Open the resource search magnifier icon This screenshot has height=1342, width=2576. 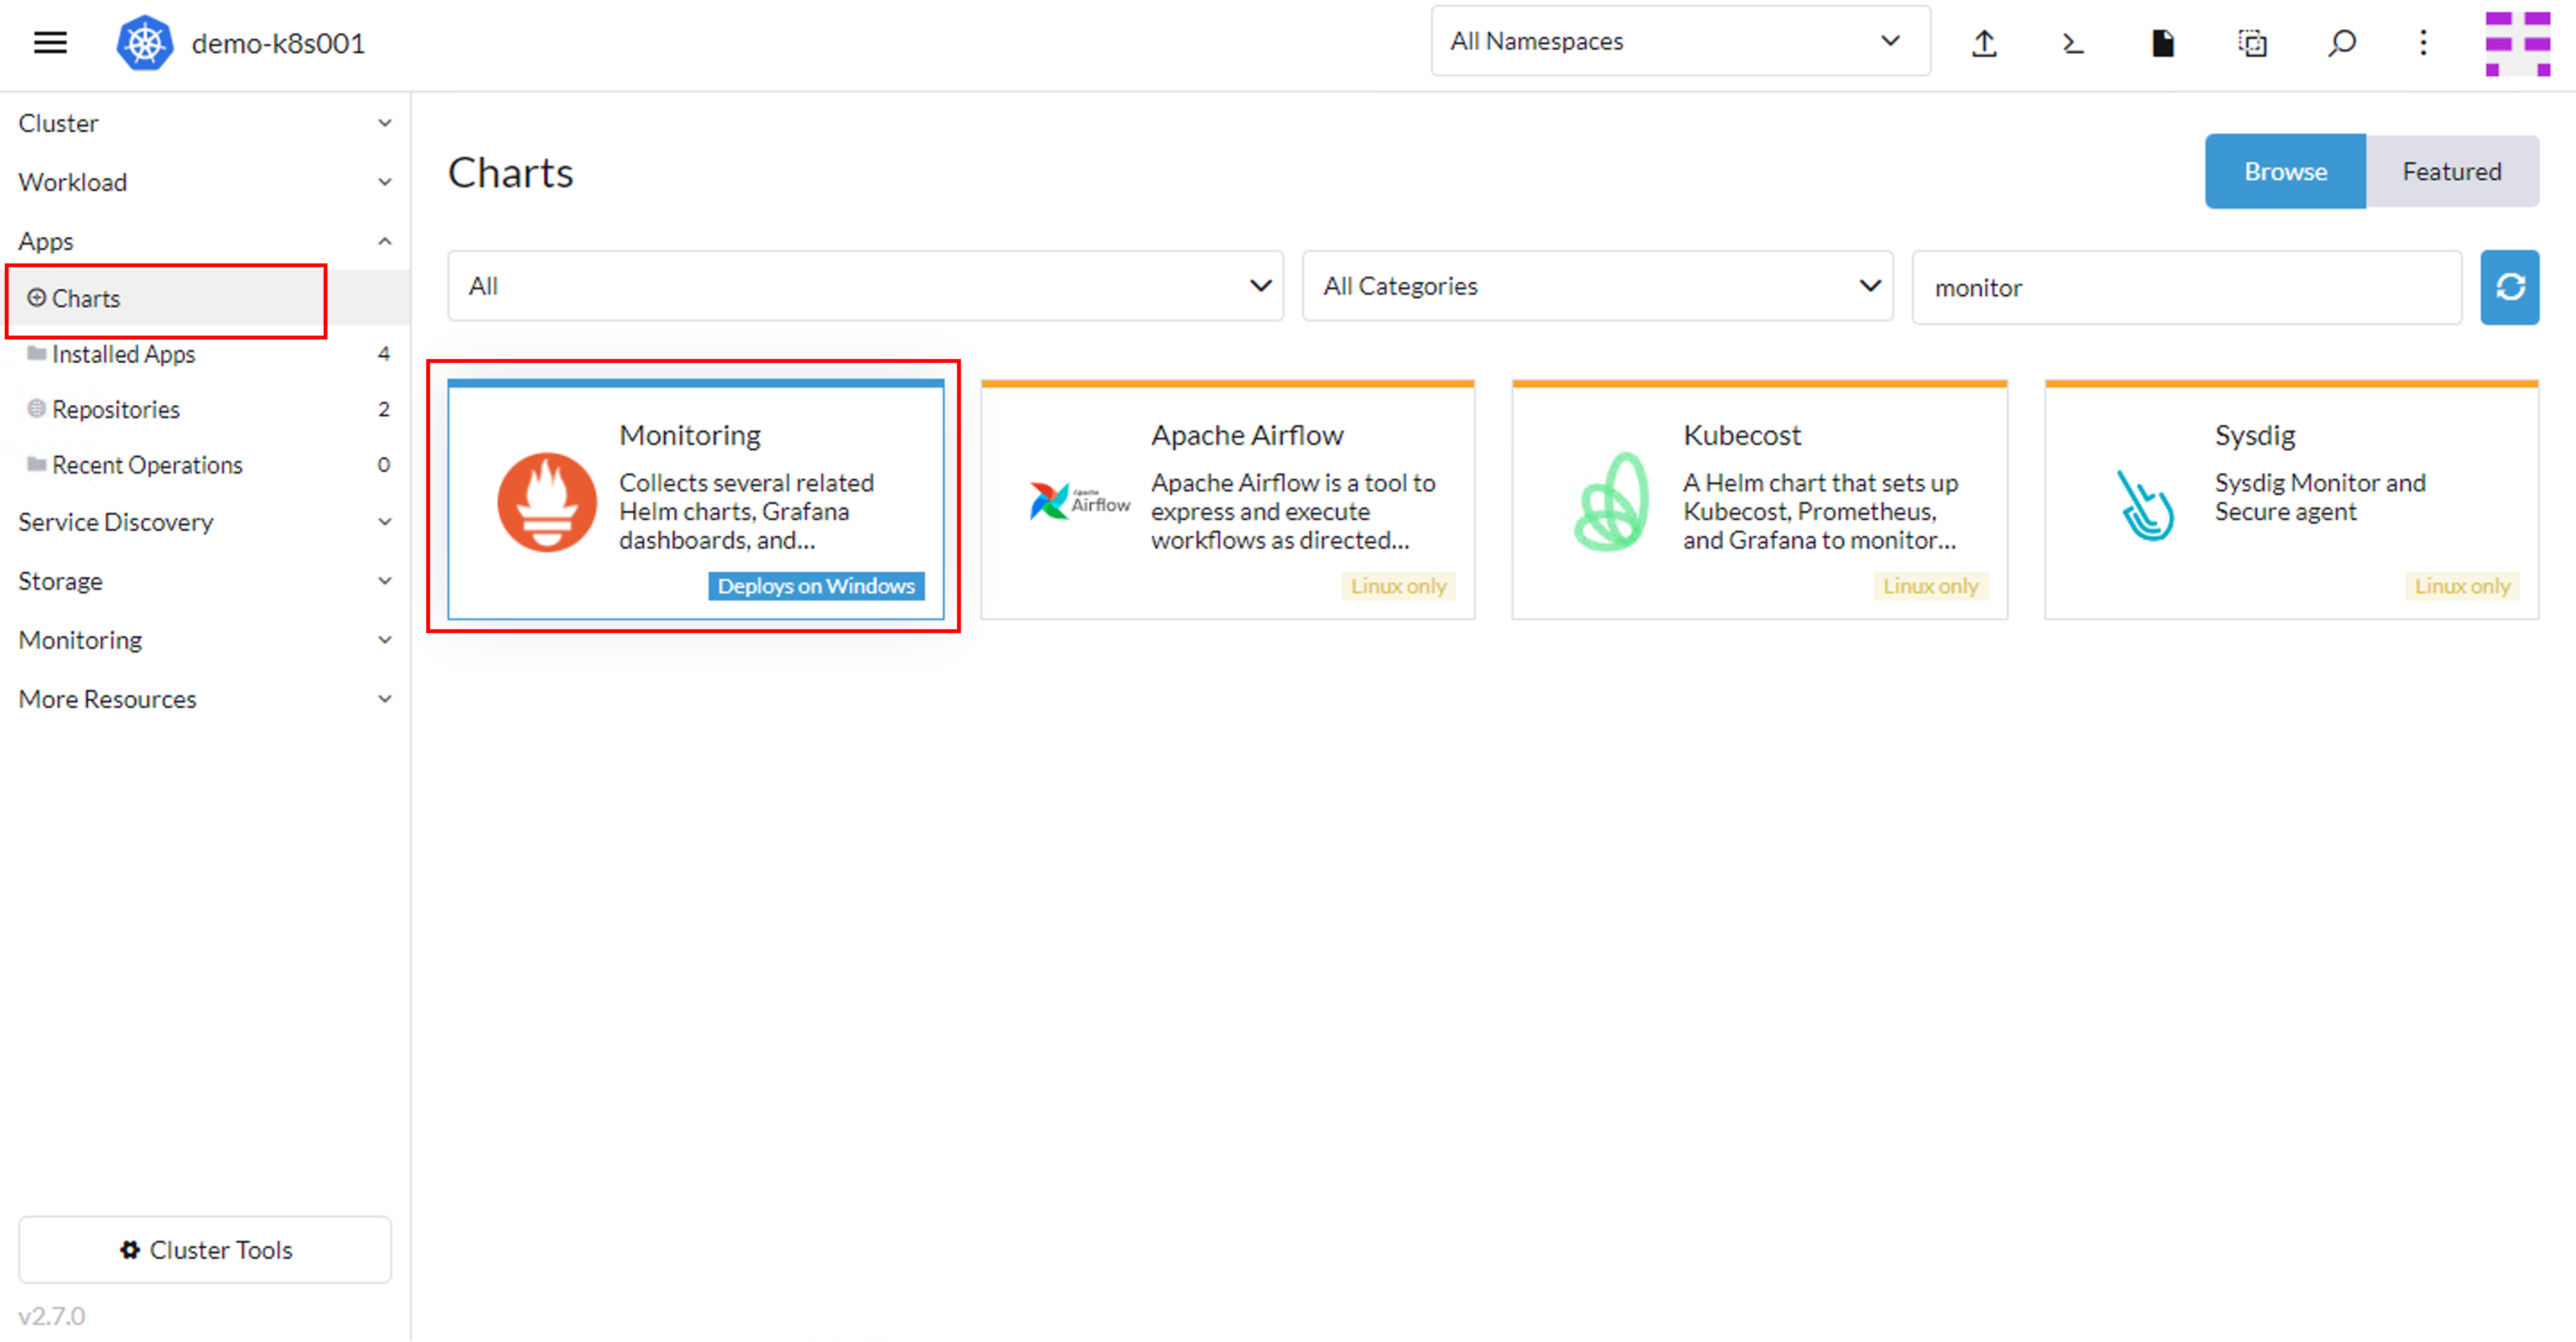(x=2342, y=42)
